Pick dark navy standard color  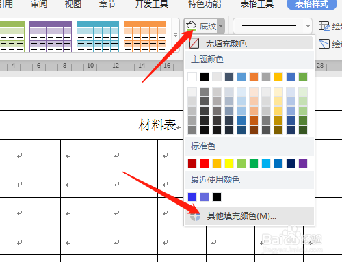(291, 163)
